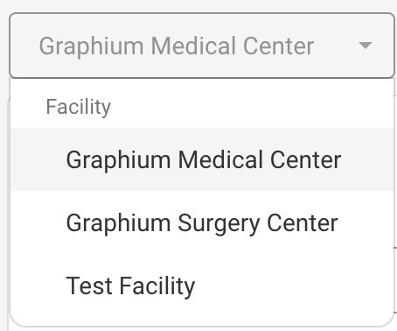Click the Facility group header label

[x=79, y=107]
